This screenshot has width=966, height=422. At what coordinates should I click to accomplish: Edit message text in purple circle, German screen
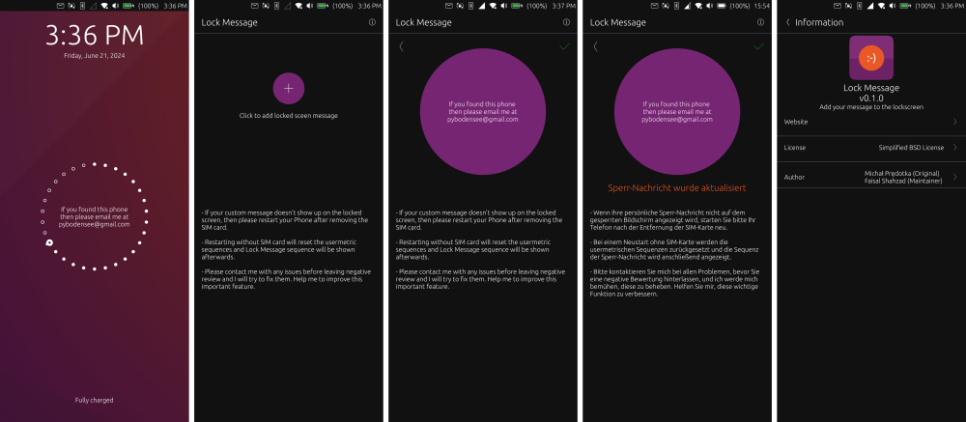tap(676, 111)
